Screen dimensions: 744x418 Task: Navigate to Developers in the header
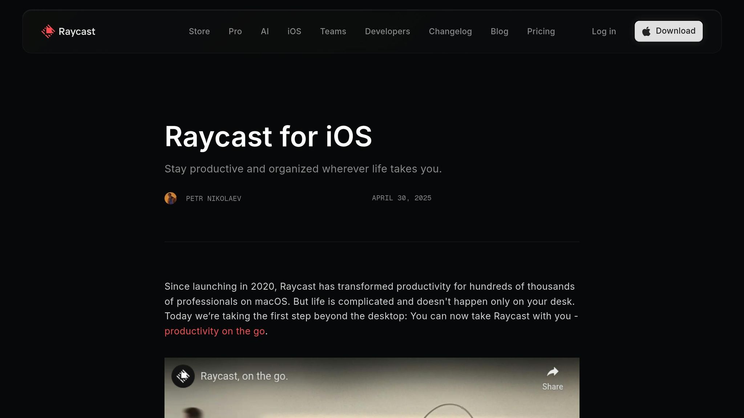[387, 32]
